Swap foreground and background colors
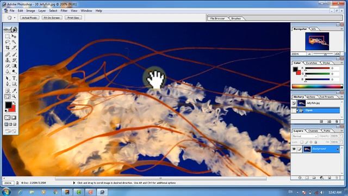The width and height of the screenshot is (348, 196). pos(14,102)
